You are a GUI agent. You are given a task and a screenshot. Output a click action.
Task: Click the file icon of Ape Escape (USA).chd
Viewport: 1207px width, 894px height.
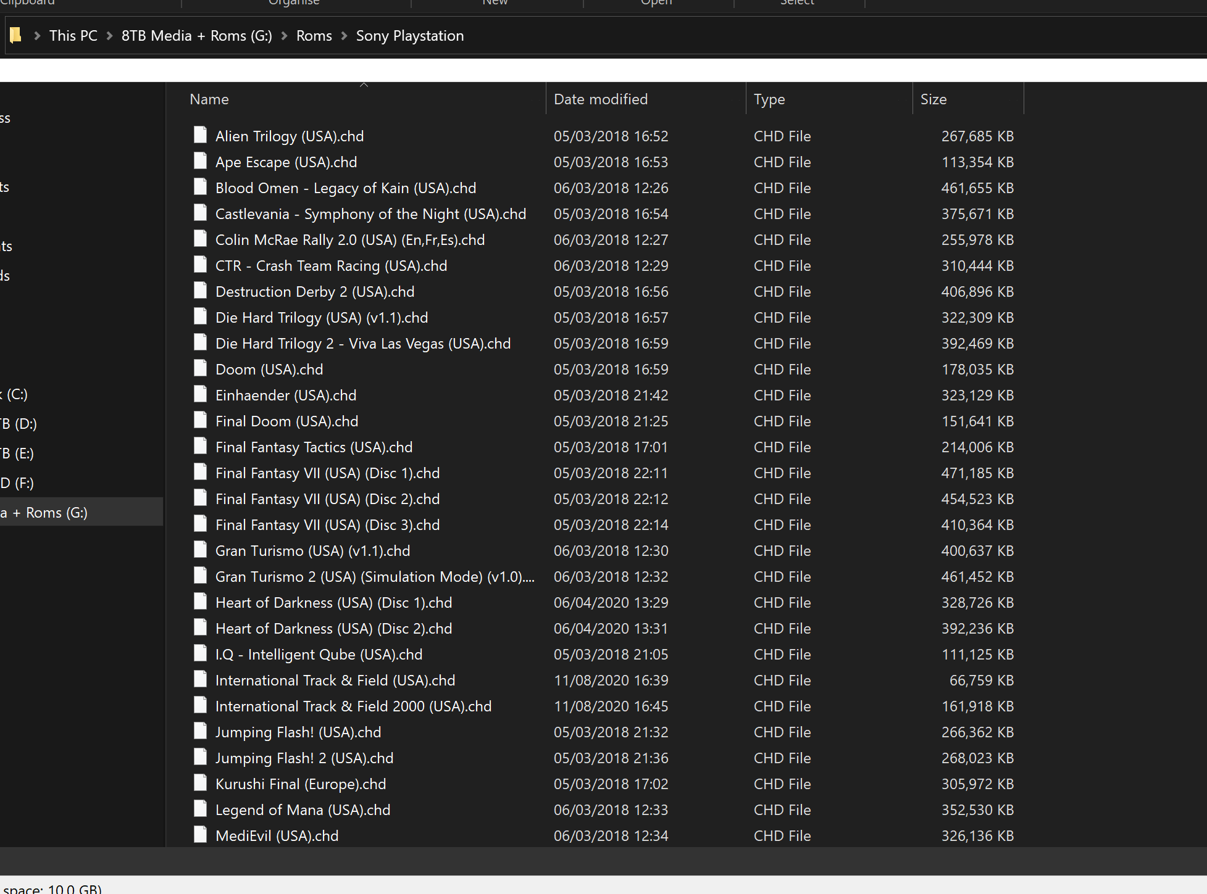point(200,161)
